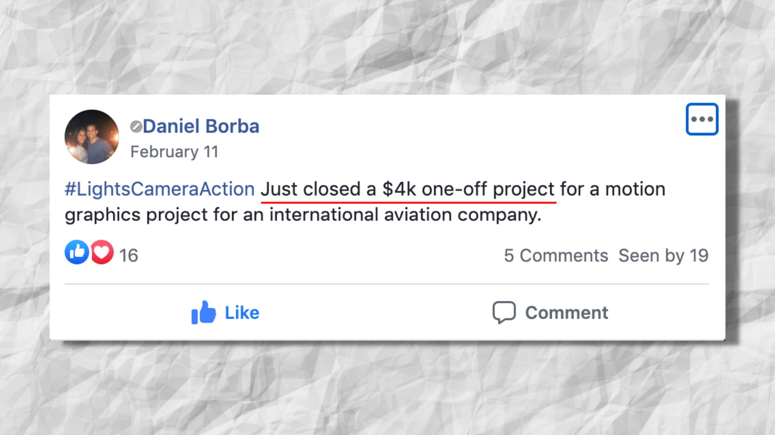Screen dimensions: 775x435
Task: Open the three-dots post options menu
Action: tap(702, 119)
